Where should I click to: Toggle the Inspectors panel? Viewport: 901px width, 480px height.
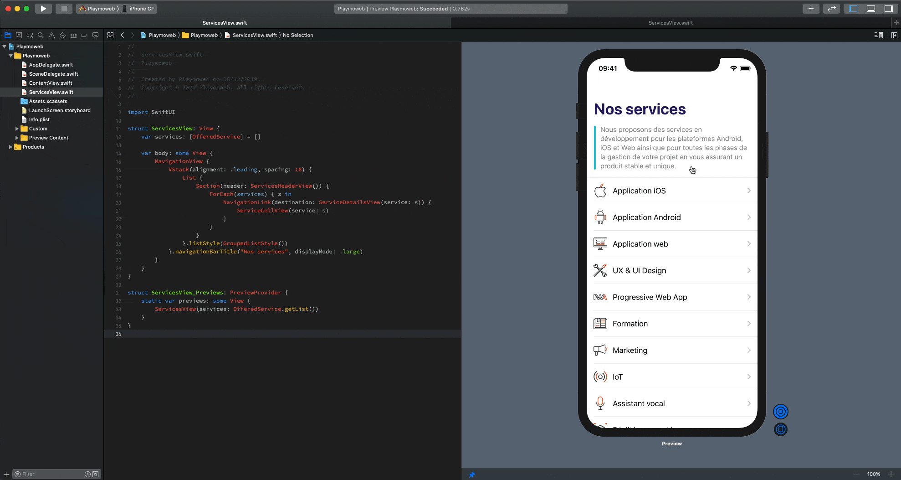pyautogui.click(x=888, y=8)
